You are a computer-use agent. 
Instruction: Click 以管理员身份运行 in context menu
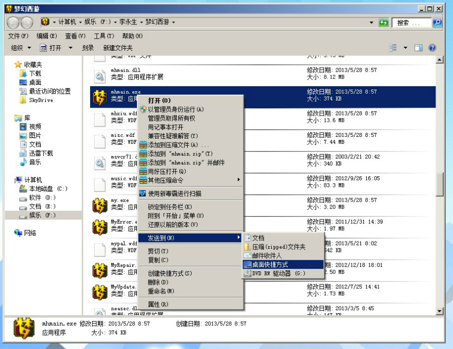pos(191,109)
